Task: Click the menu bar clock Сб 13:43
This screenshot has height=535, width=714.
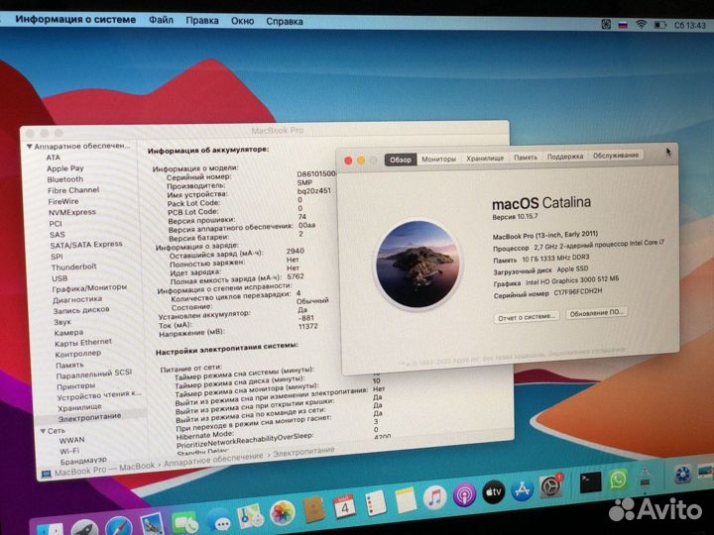Action: (690, 26)
